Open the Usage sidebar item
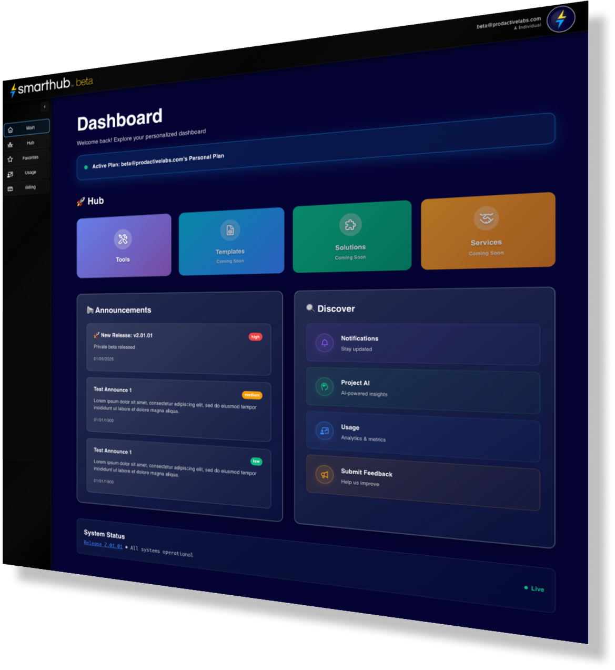The height and width of the screenshot is (670, 615). pyautogui.click(x=27, y=173)
